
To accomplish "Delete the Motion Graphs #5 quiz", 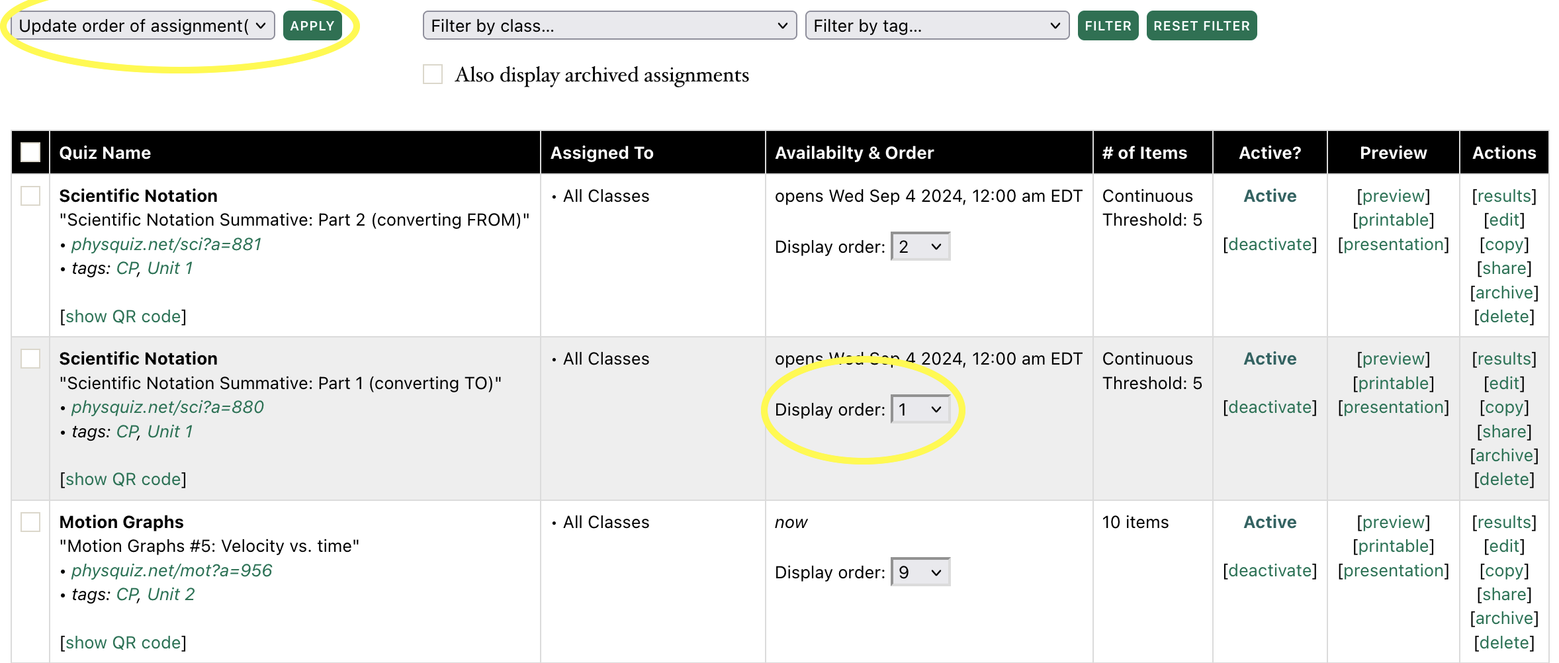I will click(x=1504, y=642).
